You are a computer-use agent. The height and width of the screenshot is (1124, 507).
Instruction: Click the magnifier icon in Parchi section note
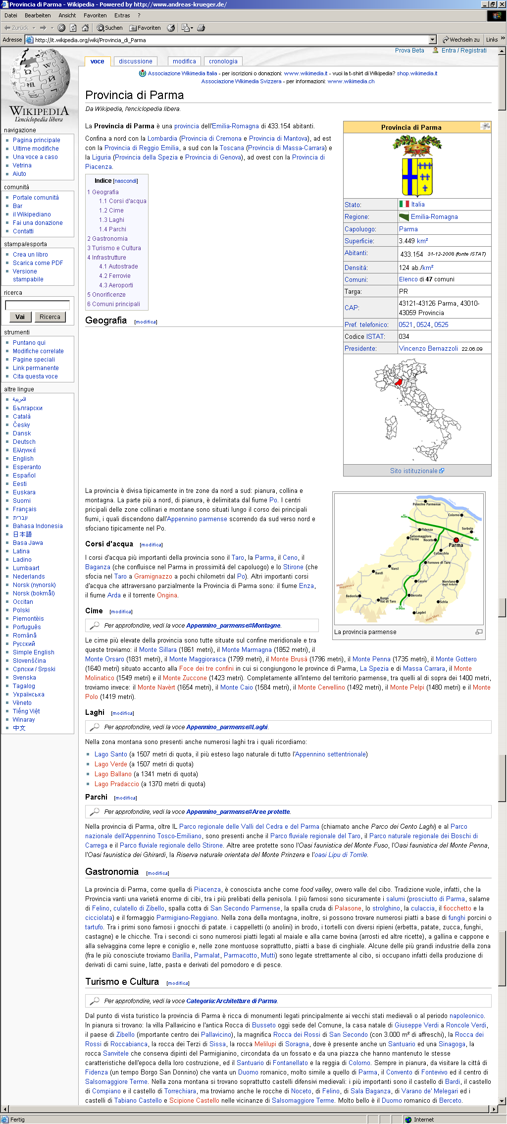coord(94,812)
